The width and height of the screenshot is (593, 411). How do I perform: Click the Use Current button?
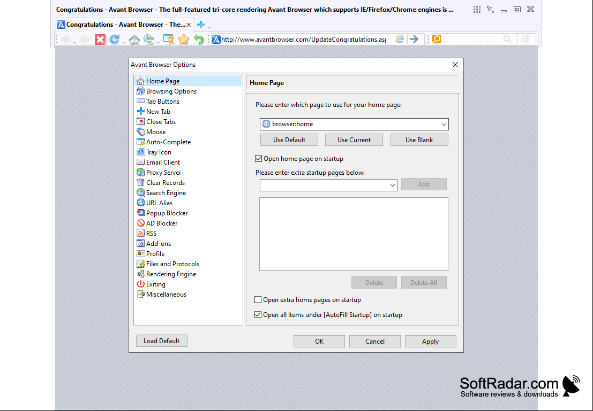click(354, 140)
